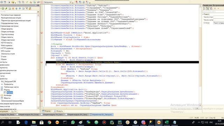224x126 pixels.
Task: Select XDTO-пакеты tree item
Action: click(x=7, y=43)
